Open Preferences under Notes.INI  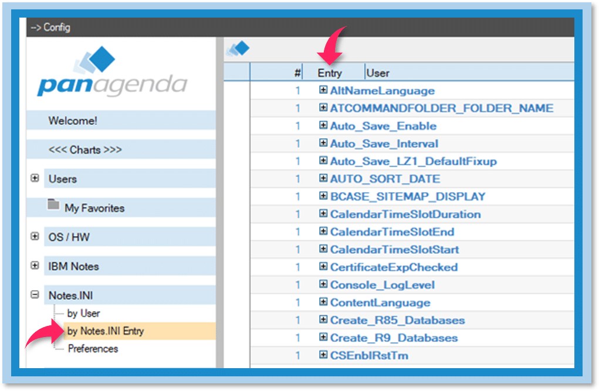click(x=93, y=349)
